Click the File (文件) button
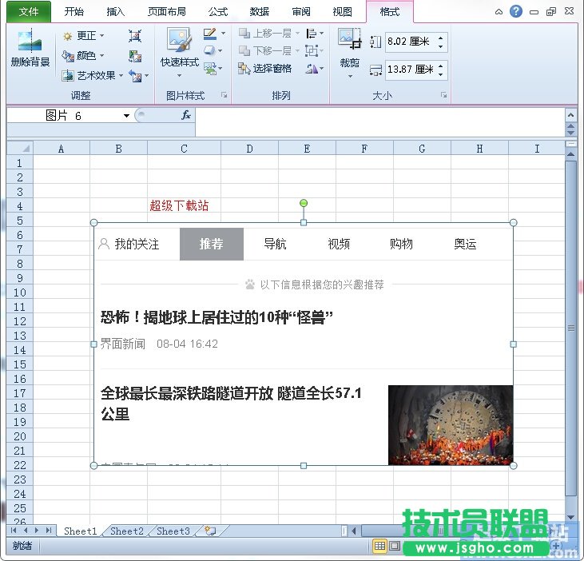 29,12
